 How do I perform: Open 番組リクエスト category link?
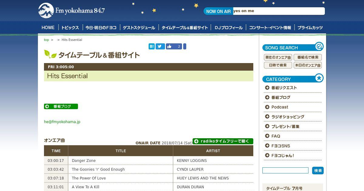[284, 88]
